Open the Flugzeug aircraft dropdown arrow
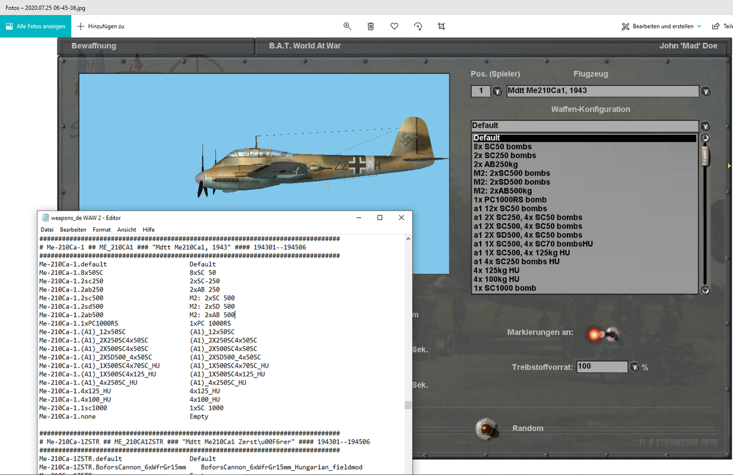The image size is (733, 475). click(x=705, y=91)
